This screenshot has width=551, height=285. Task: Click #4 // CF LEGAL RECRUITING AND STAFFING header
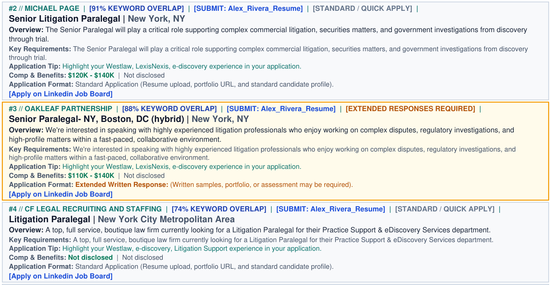pos(85,209)
